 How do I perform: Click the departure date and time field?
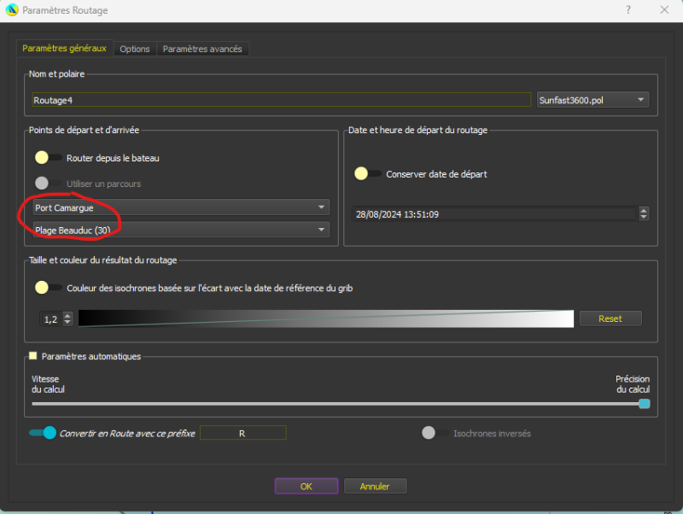pos(494,213)
